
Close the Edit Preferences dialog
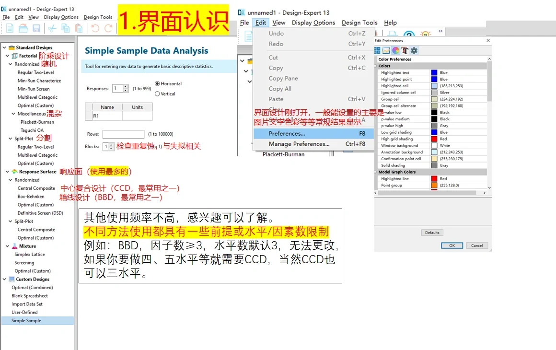[x=488, y=40]
